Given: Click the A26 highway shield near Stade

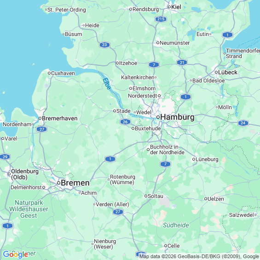Looking at the screenshot, I should (x=125, y=122).
